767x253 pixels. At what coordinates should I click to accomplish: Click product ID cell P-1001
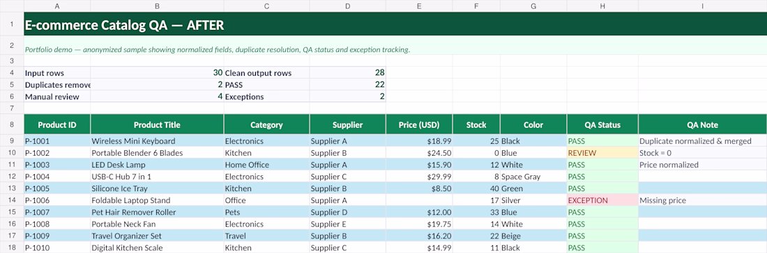(x=57, y=141)
